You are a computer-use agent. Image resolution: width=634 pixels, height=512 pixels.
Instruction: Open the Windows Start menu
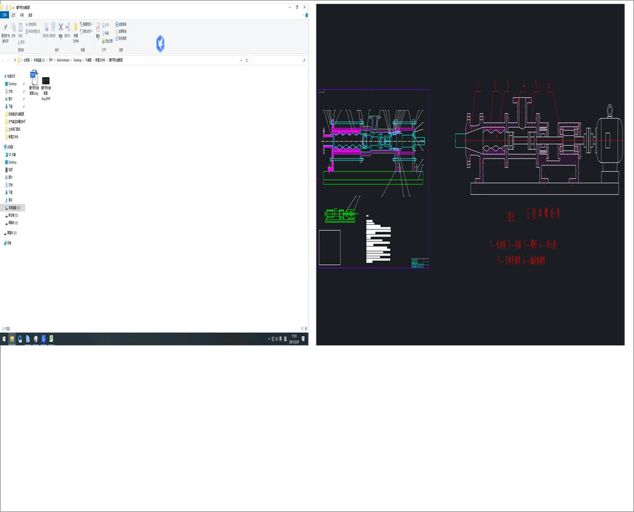[x=4, y=339]
